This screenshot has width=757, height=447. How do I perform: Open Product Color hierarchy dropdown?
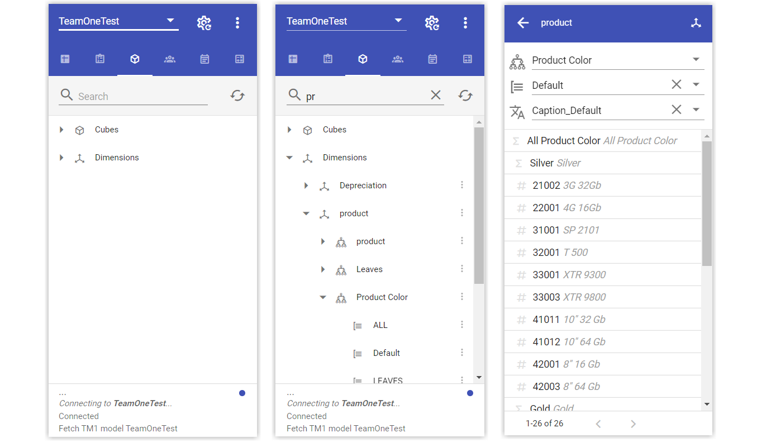point(696,60)
